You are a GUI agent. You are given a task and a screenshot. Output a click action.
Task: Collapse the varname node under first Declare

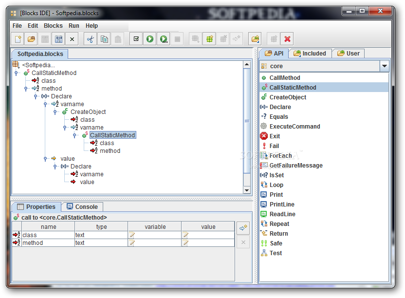pos(45,104)
